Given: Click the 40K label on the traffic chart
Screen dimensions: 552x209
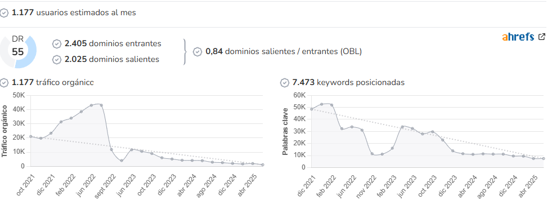Looking at the screenshot, I should tap(19, 109).
